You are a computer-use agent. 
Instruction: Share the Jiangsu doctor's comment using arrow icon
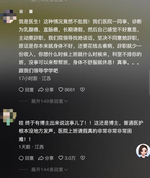tap(41, 90)
